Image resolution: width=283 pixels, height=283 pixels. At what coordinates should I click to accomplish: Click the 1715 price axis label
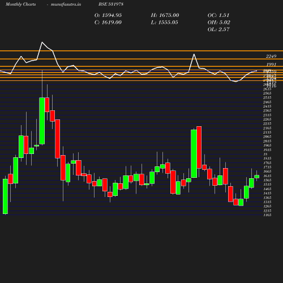267,168
